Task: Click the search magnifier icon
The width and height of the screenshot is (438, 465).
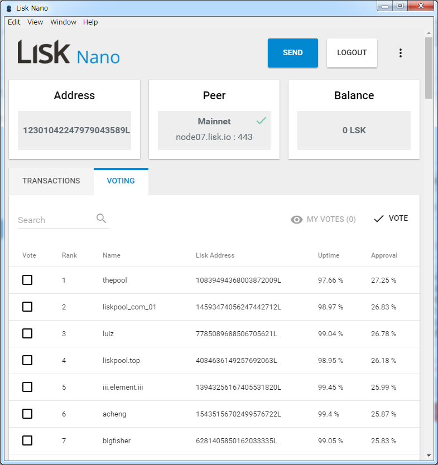Action: 101,218
